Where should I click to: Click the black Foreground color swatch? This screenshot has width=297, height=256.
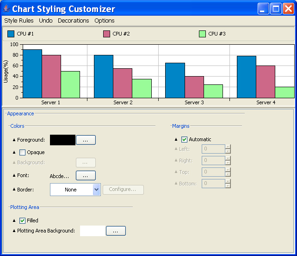[x=62, y=140]
